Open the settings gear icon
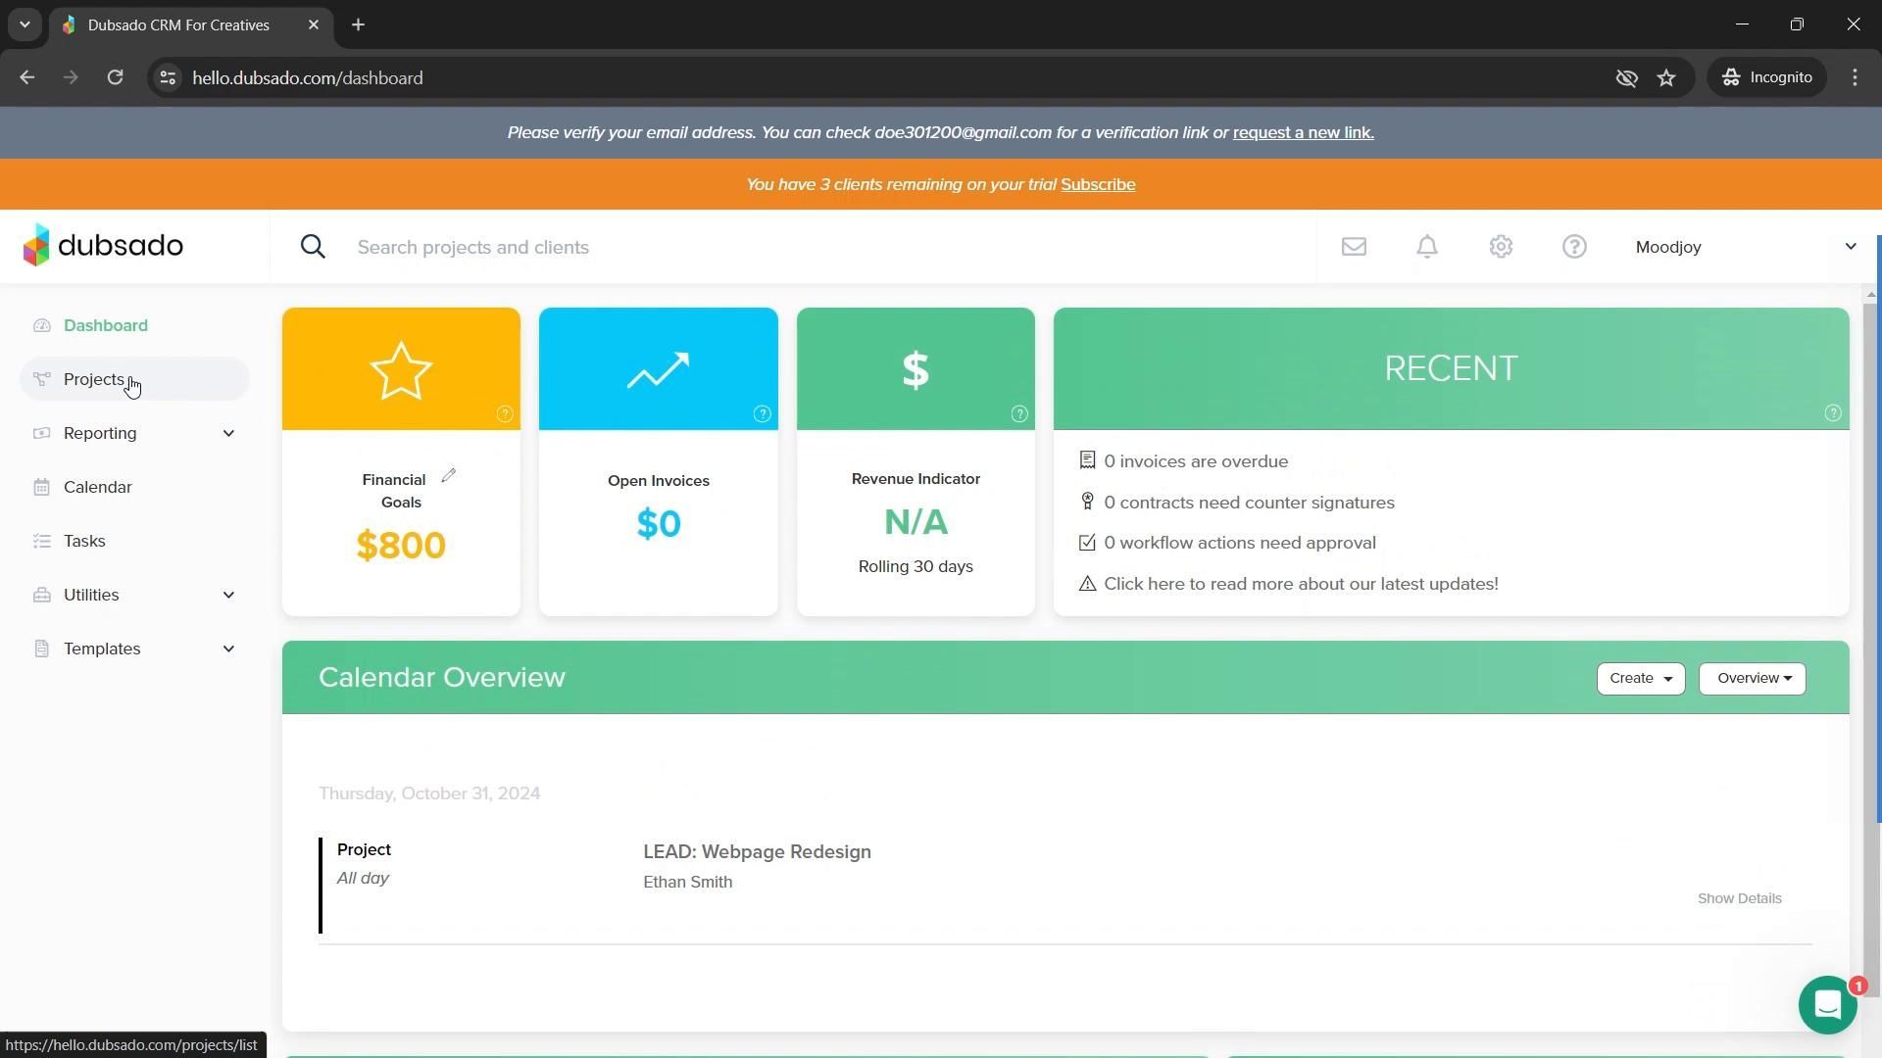This screenshot has width=1882, height=1058. tap(1501, 247)
